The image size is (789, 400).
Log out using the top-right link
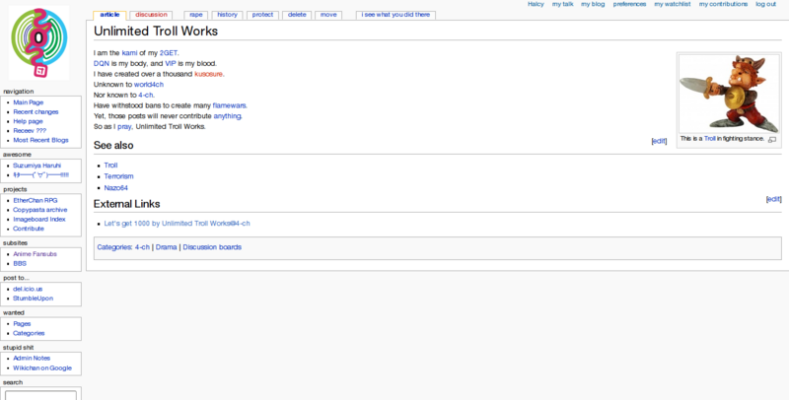765,4
